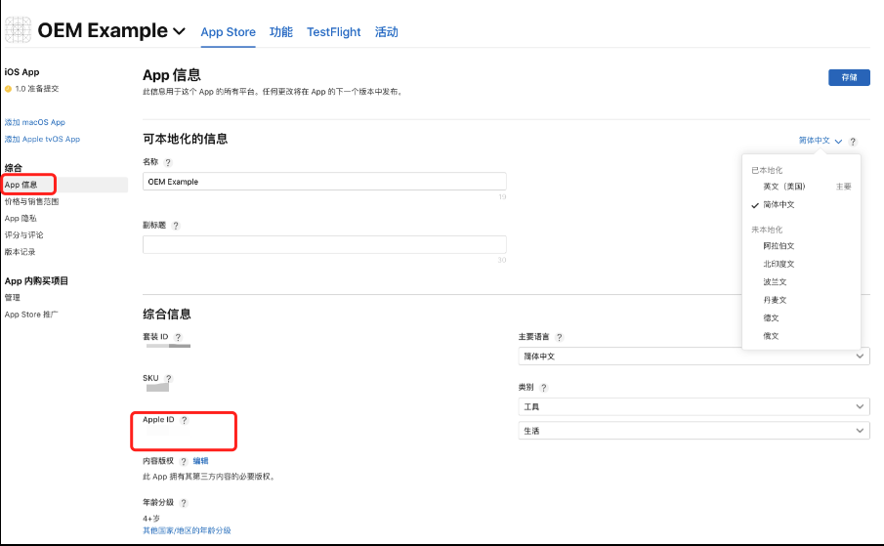Click the help icon next to 内容版权
Screen dimensions: 884x546
(x=184, y=461)
